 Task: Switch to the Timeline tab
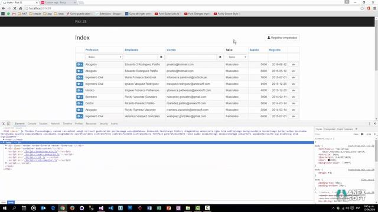click(x=67, y=124)
